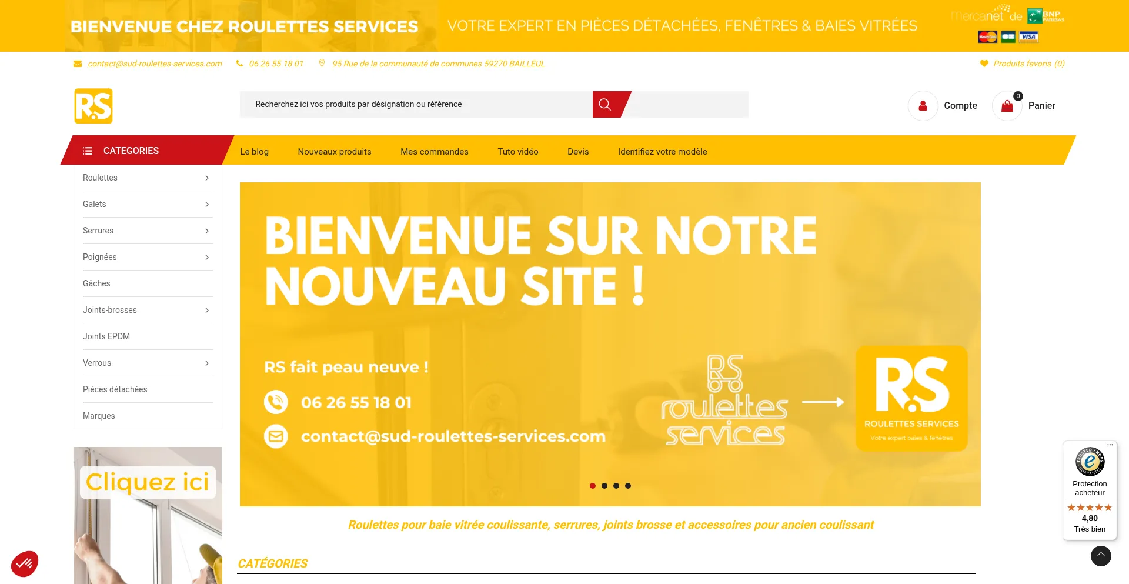Open the Verrous category label
This screenshot has height=584, width=1129.
coord(97,363)
